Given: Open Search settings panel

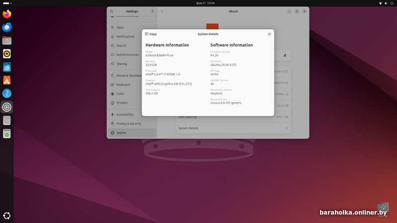Looking at the screenshot, I should point(132,46).
